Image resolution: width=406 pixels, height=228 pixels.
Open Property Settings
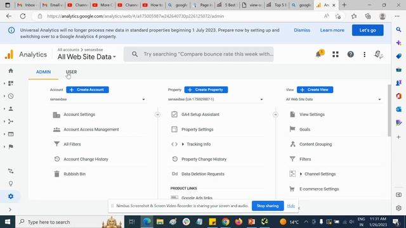[197, 129]
